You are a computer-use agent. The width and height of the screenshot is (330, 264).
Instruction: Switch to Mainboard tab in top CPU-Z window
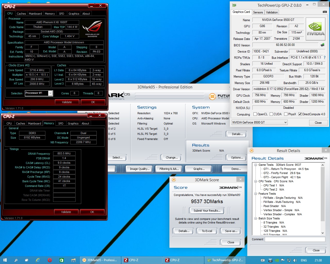35,14
